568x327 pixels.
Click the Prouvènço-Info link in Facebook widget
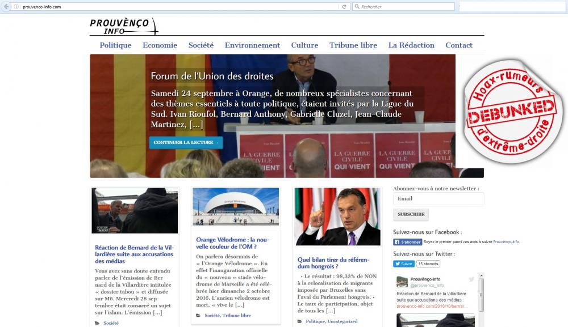tap(506, 242)
